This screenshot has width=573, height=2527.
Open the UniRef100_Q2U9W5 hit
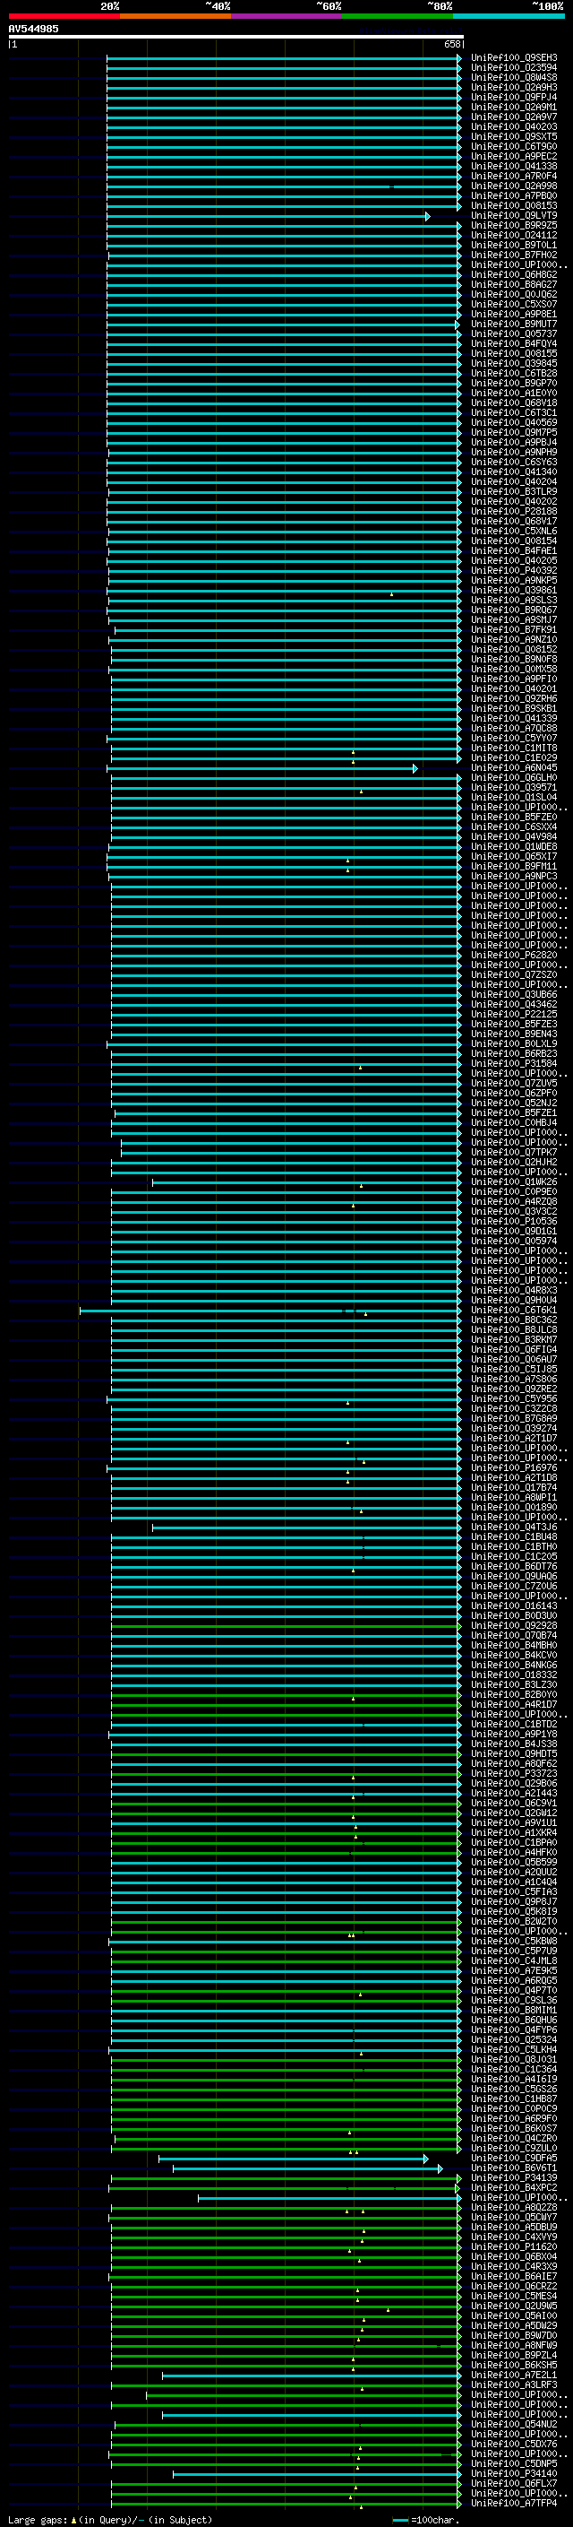point(514,2306)
